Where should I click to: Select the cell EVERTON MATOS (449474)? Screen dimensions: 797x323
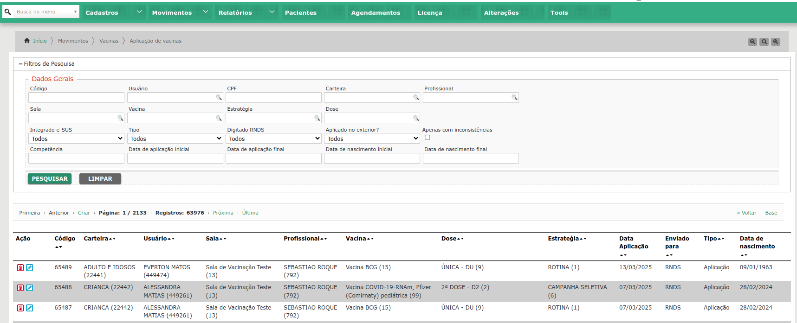(167, 271)
